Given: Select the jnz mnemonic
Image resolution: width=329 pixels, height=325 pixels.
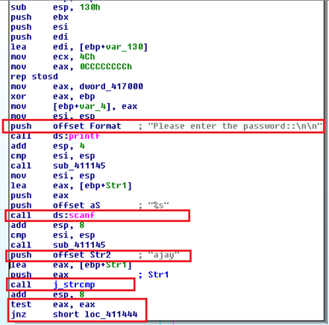Looking at the screenshot, I should [x=18, y=315].
